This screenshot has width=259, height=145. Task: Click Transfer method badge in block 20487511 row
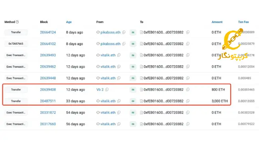[16, 101]
